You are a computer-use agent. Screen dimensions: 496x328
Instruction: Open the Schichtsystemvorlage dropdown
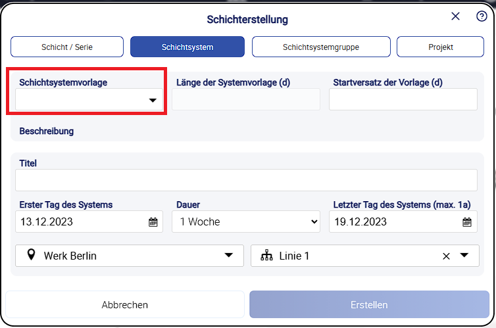pyautogui.click(x=153, y=101)
